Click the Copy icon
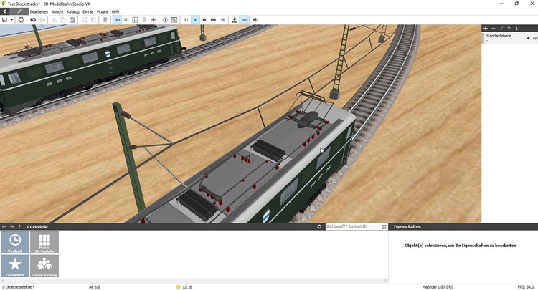 (63, 20)
